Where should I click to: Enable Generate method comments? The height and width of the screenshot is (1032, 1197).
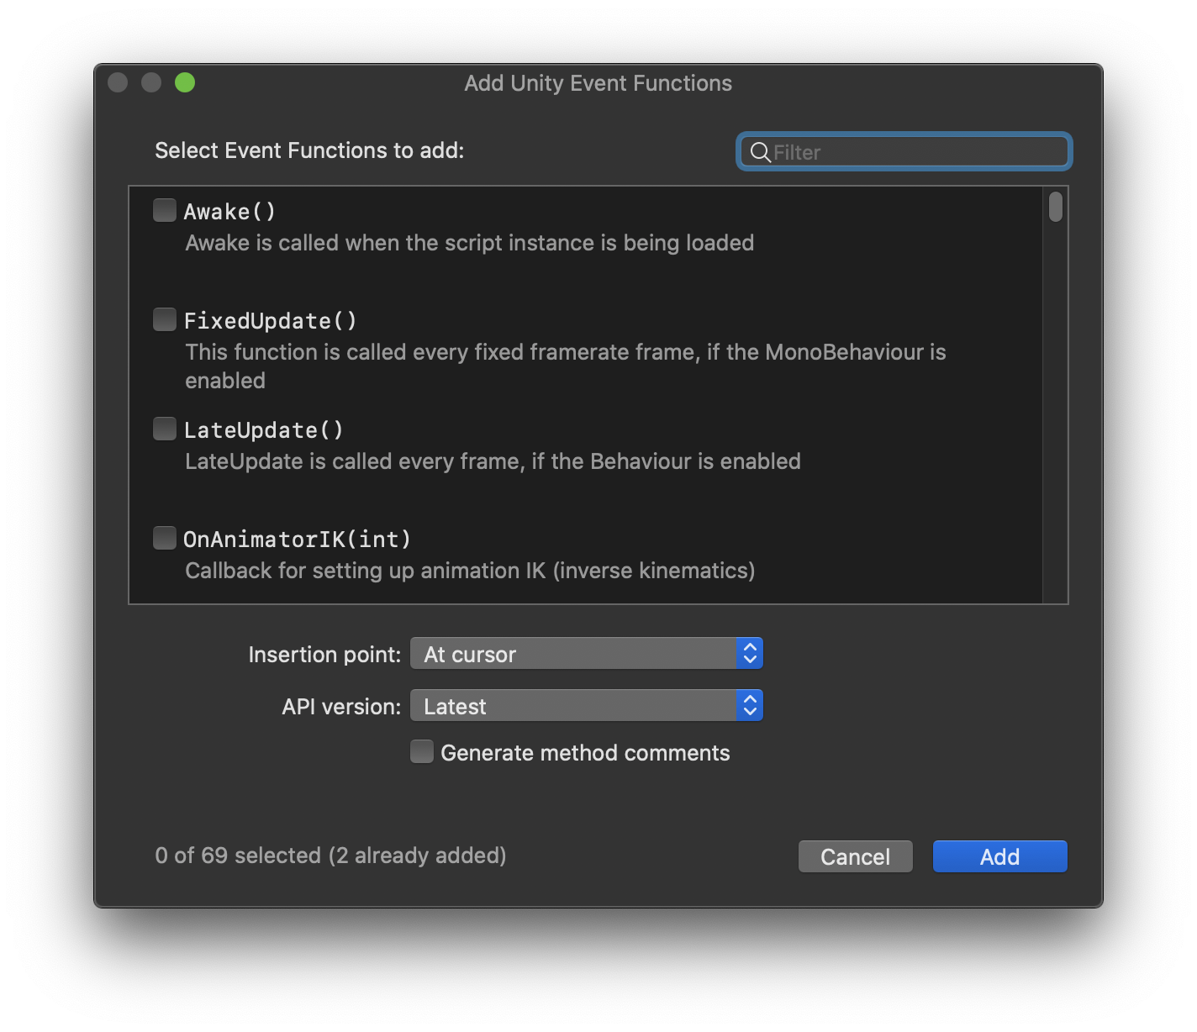(422, 750)
